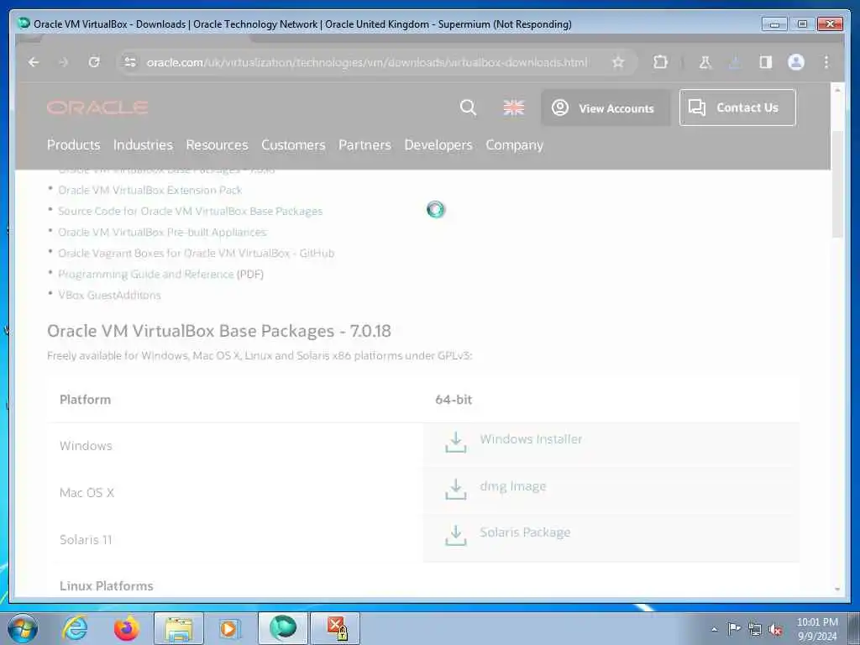Open the Customers menu

coord(293,144)
